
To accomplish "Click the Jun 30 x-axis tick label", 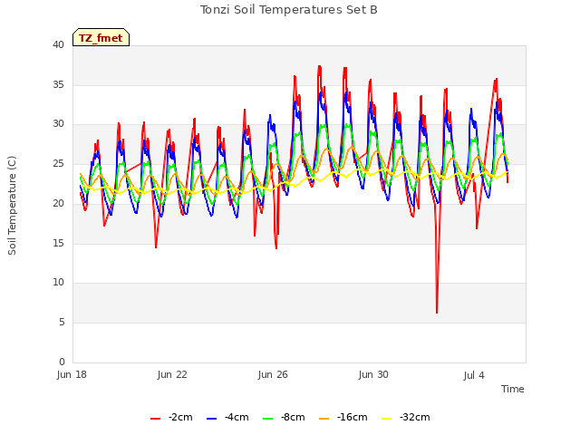I will [x=373, y=374].
